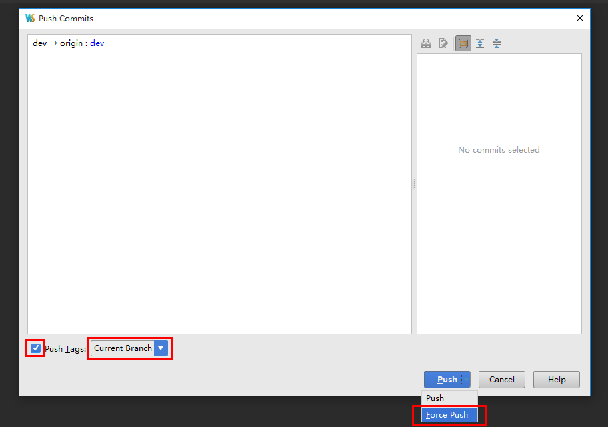Click the Expand All icon

[x=480, y=43]
